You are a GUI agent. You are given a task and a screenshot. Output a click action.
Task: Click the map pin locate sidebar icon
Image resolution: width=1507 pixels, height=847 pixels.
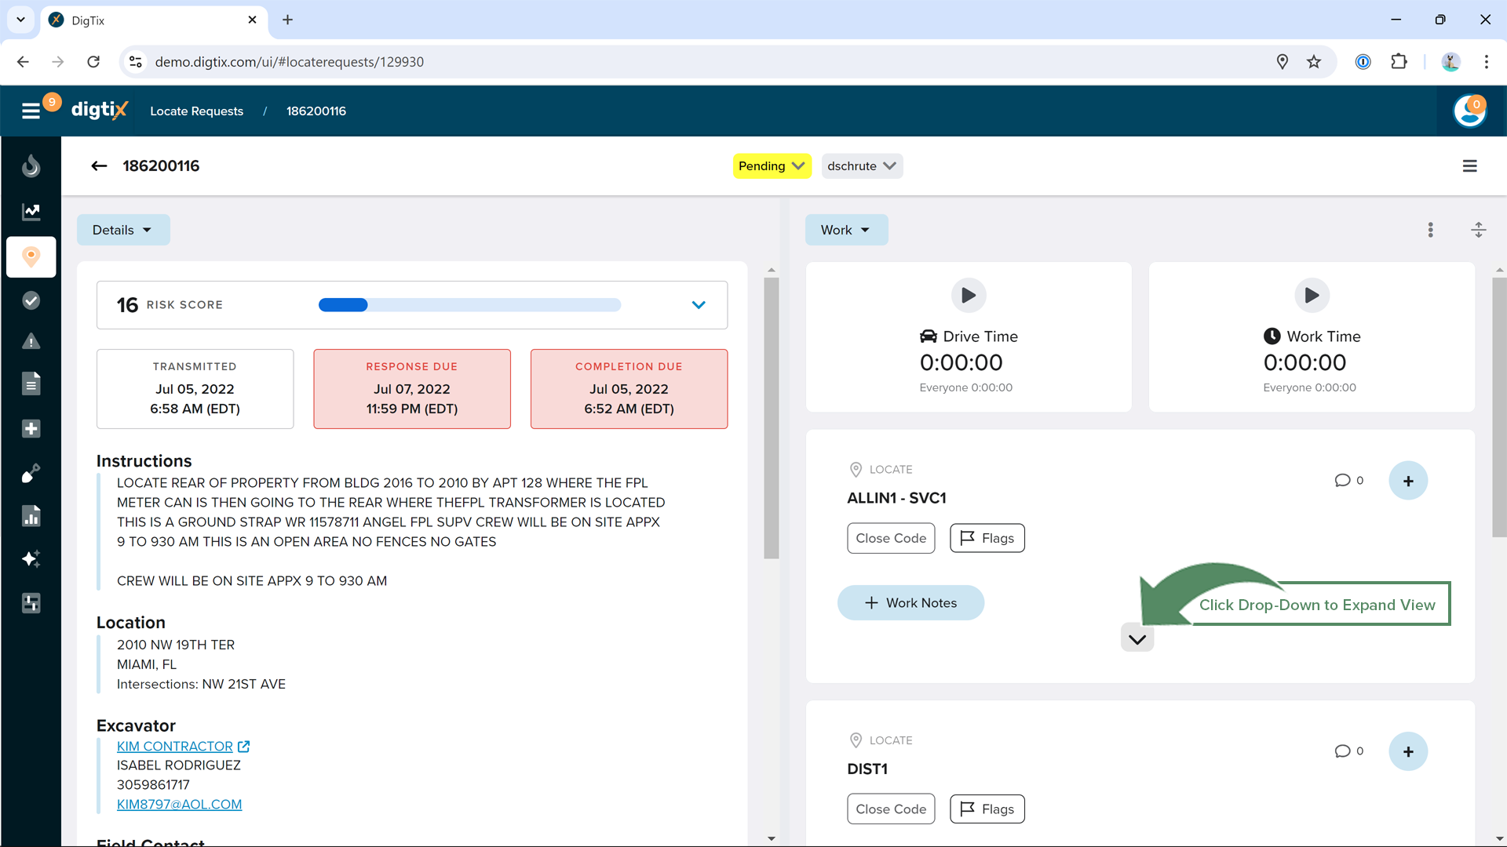[31, 256]
